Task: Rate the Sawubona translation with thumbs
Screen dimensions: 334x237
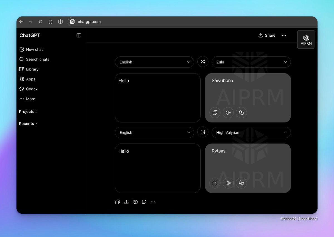Action: click(x=241, y=113)
